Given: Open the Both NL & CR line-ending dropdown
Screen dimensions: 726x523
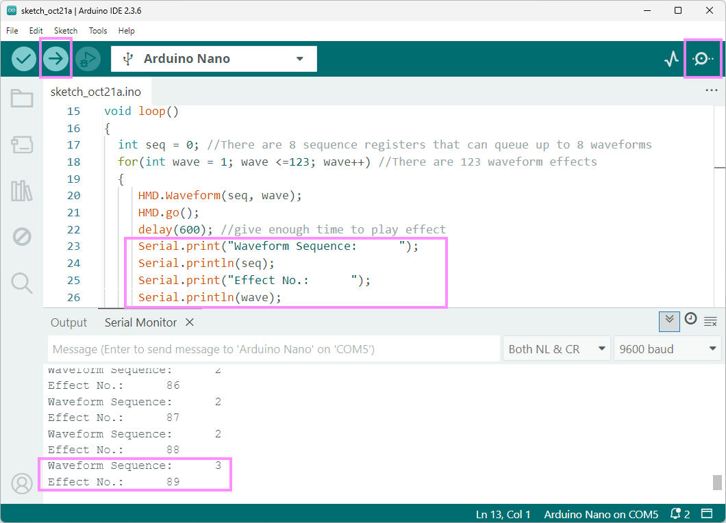Looking at the screenshot, I should (x=557, y=349).
